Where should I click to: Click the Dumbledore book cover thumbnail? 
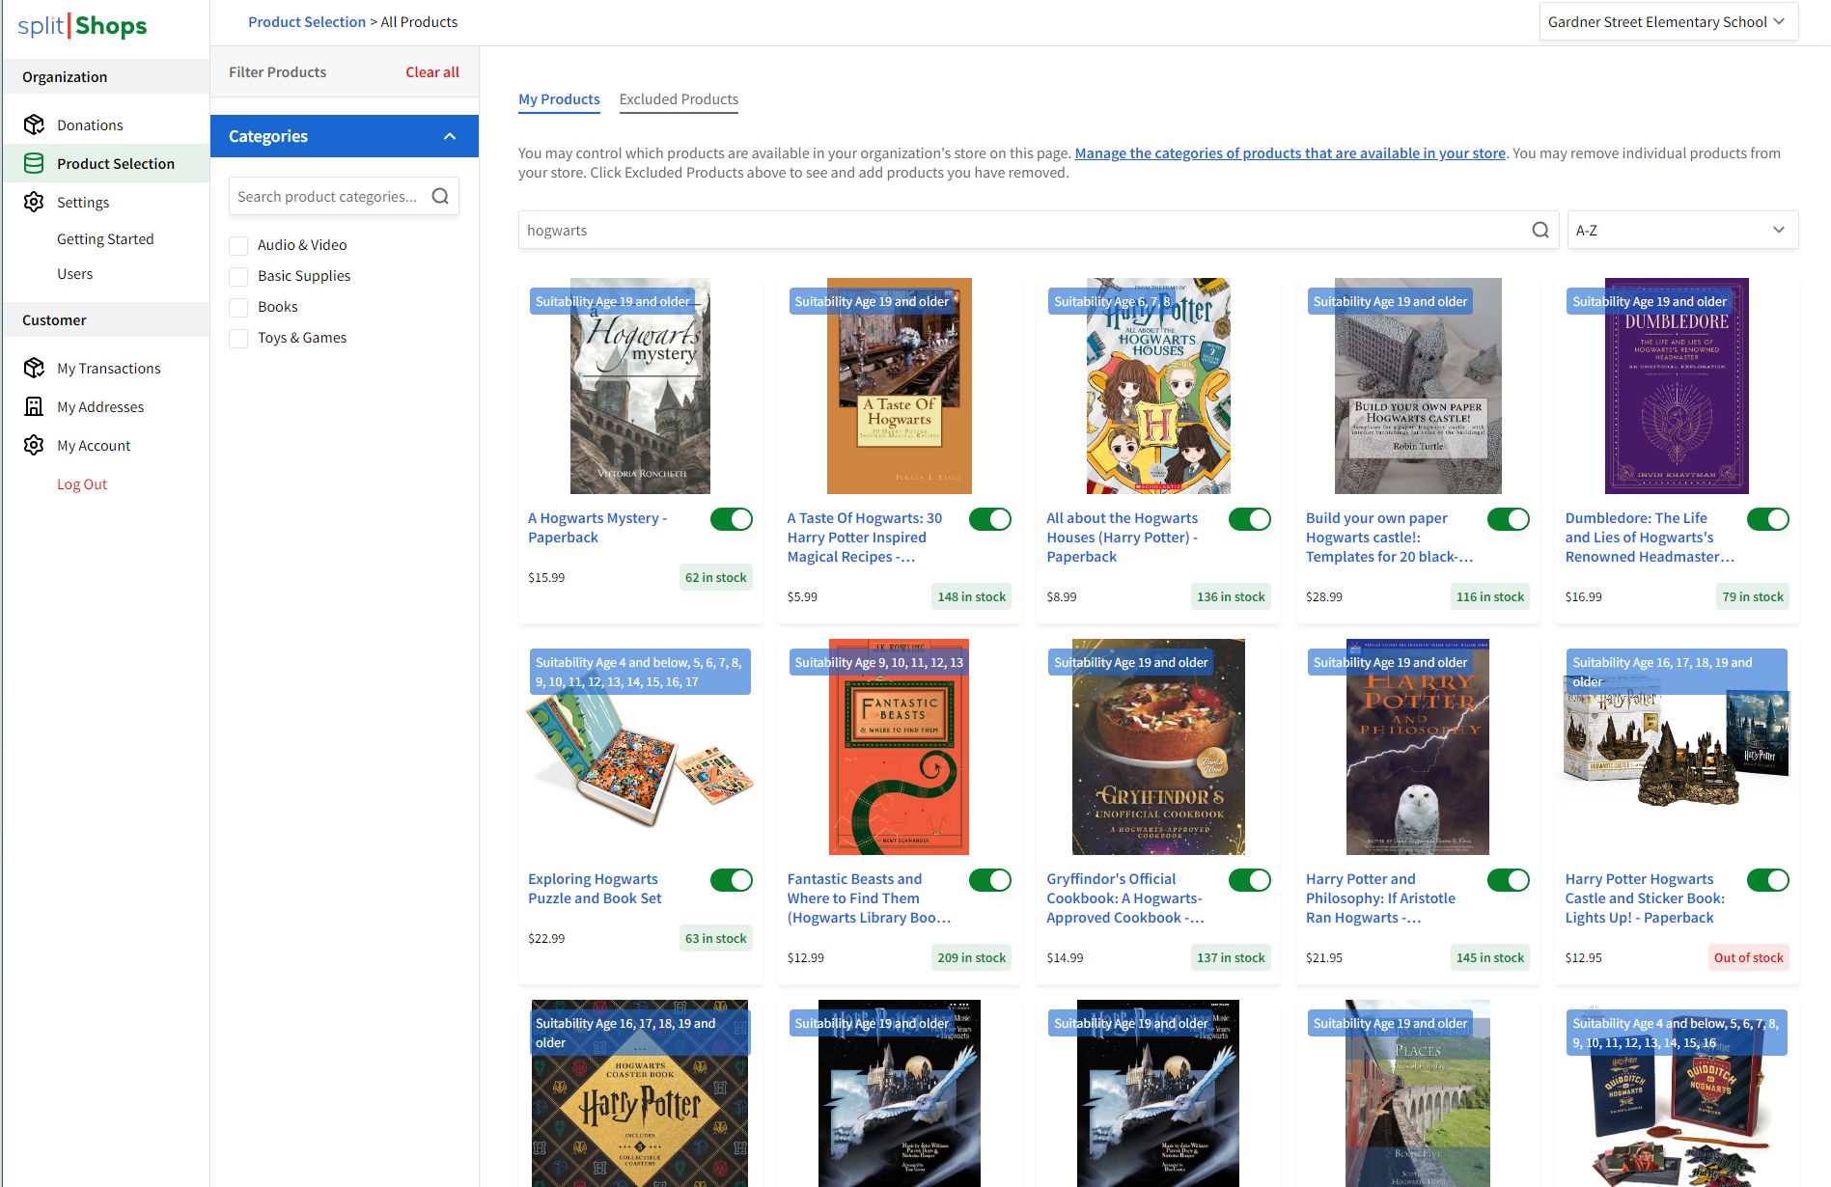(x=1677, y=386)
